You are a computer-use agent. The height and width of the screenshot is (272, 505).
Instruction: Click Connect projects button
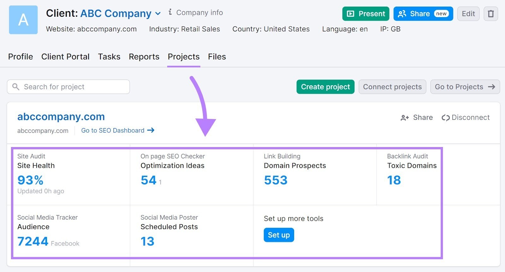(392, 87)
